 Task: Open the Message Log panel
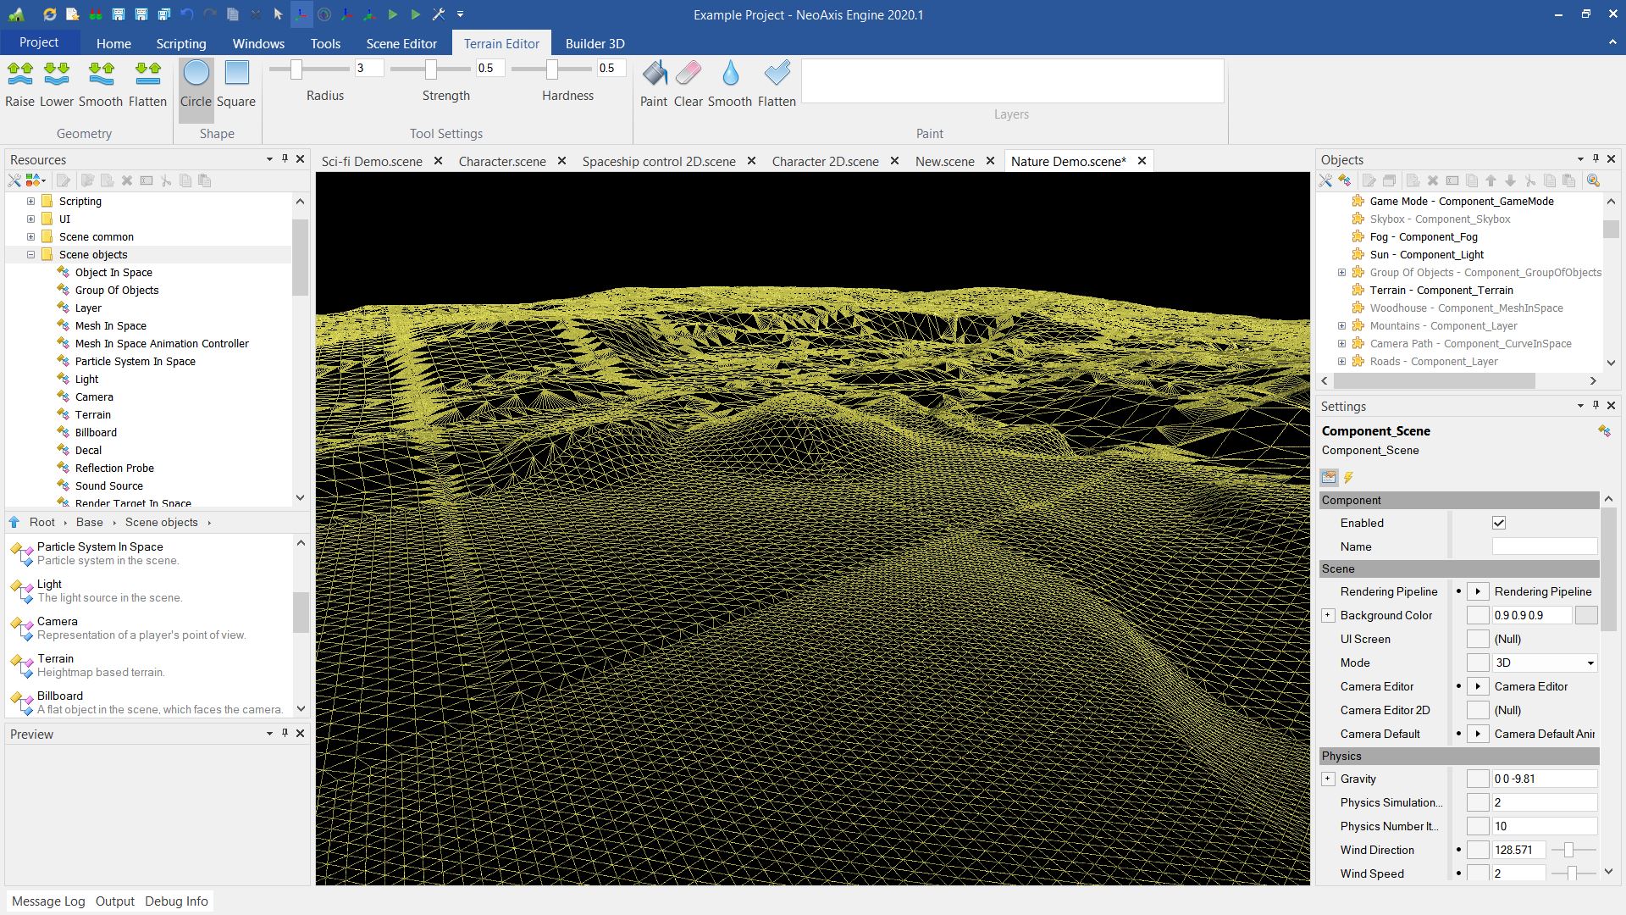pos(48,901)
